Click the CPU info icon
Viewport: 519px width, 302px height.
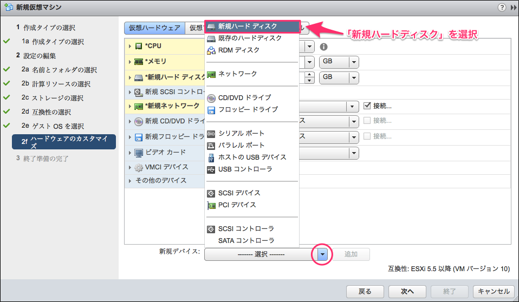pyautogui.click(x=323, y=47)
